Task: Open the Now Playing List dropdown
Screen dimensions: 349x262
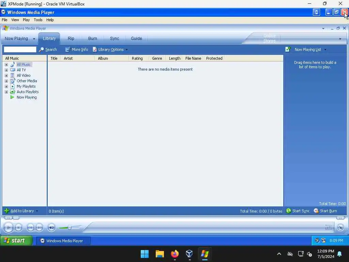Action: 325,50
